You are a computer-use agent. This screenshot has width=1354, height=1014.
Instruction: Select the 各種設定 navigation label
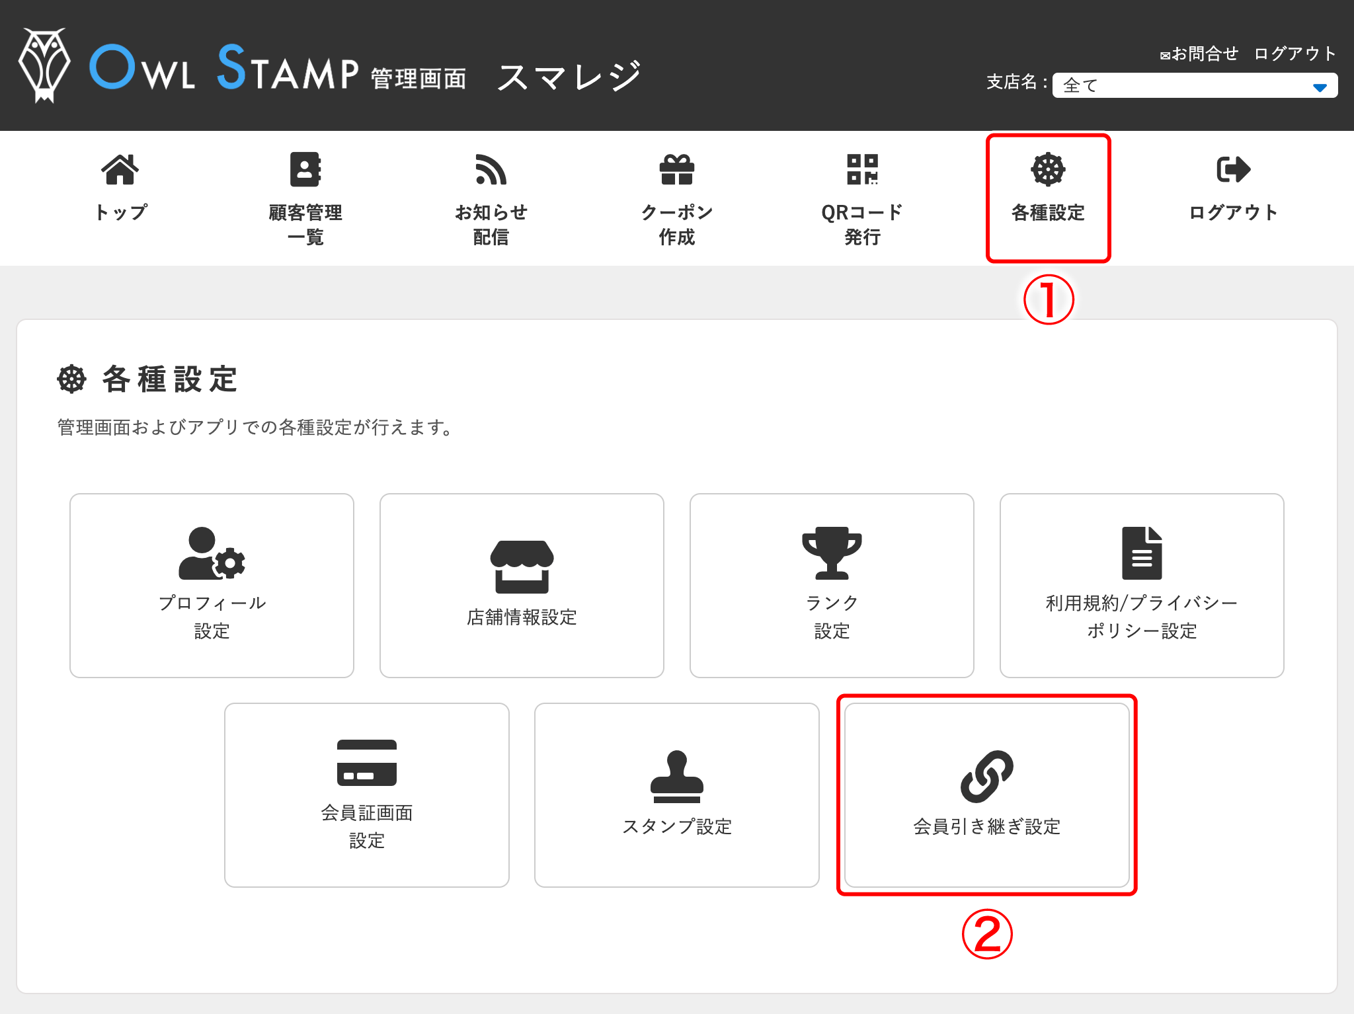pyautogui.click(x=1048, y=213)
